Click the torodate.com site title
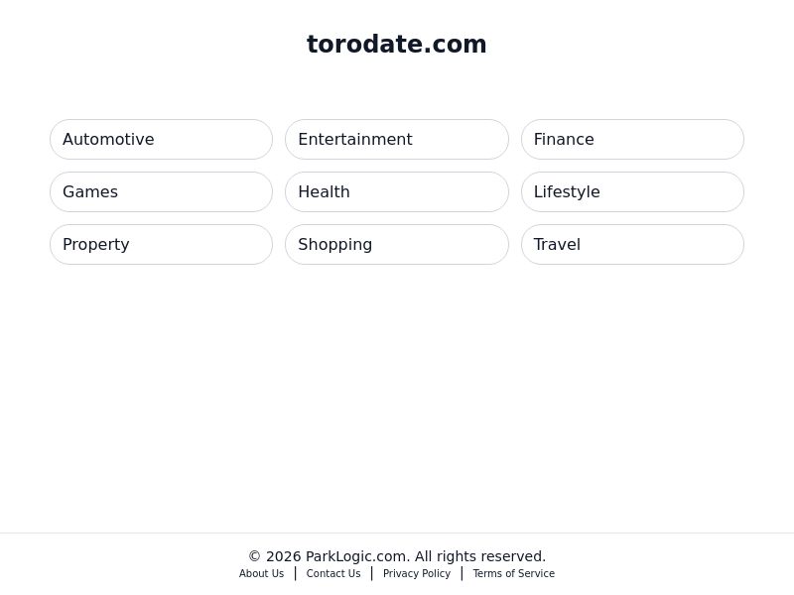794x595 pixels. click(397, 44)
